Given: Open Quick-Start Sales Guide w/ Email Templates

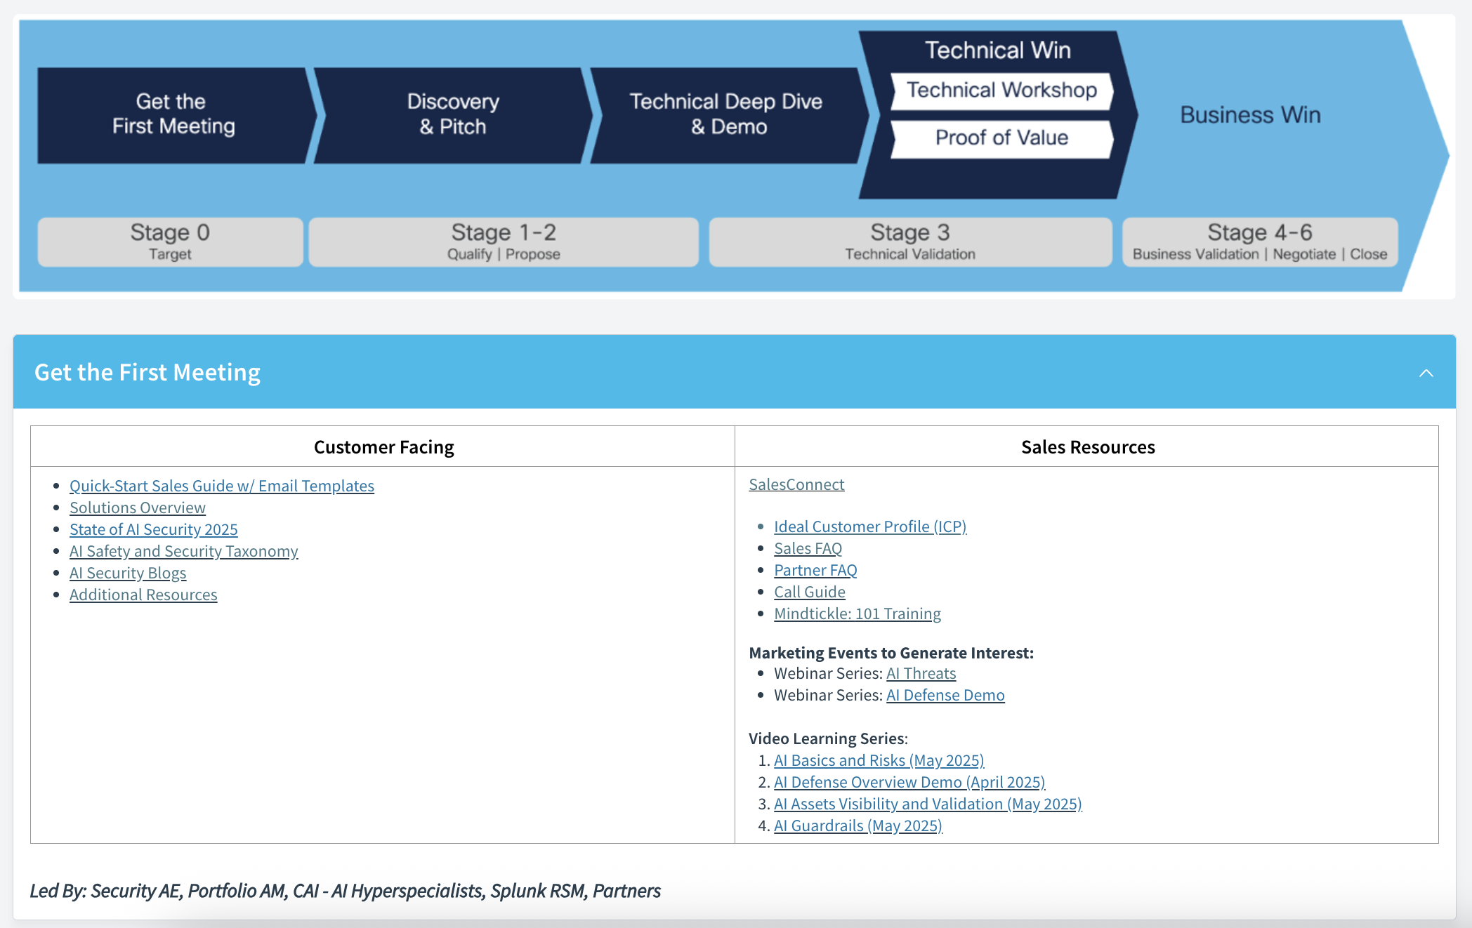Looking at the screenshot, I should 221,486.
